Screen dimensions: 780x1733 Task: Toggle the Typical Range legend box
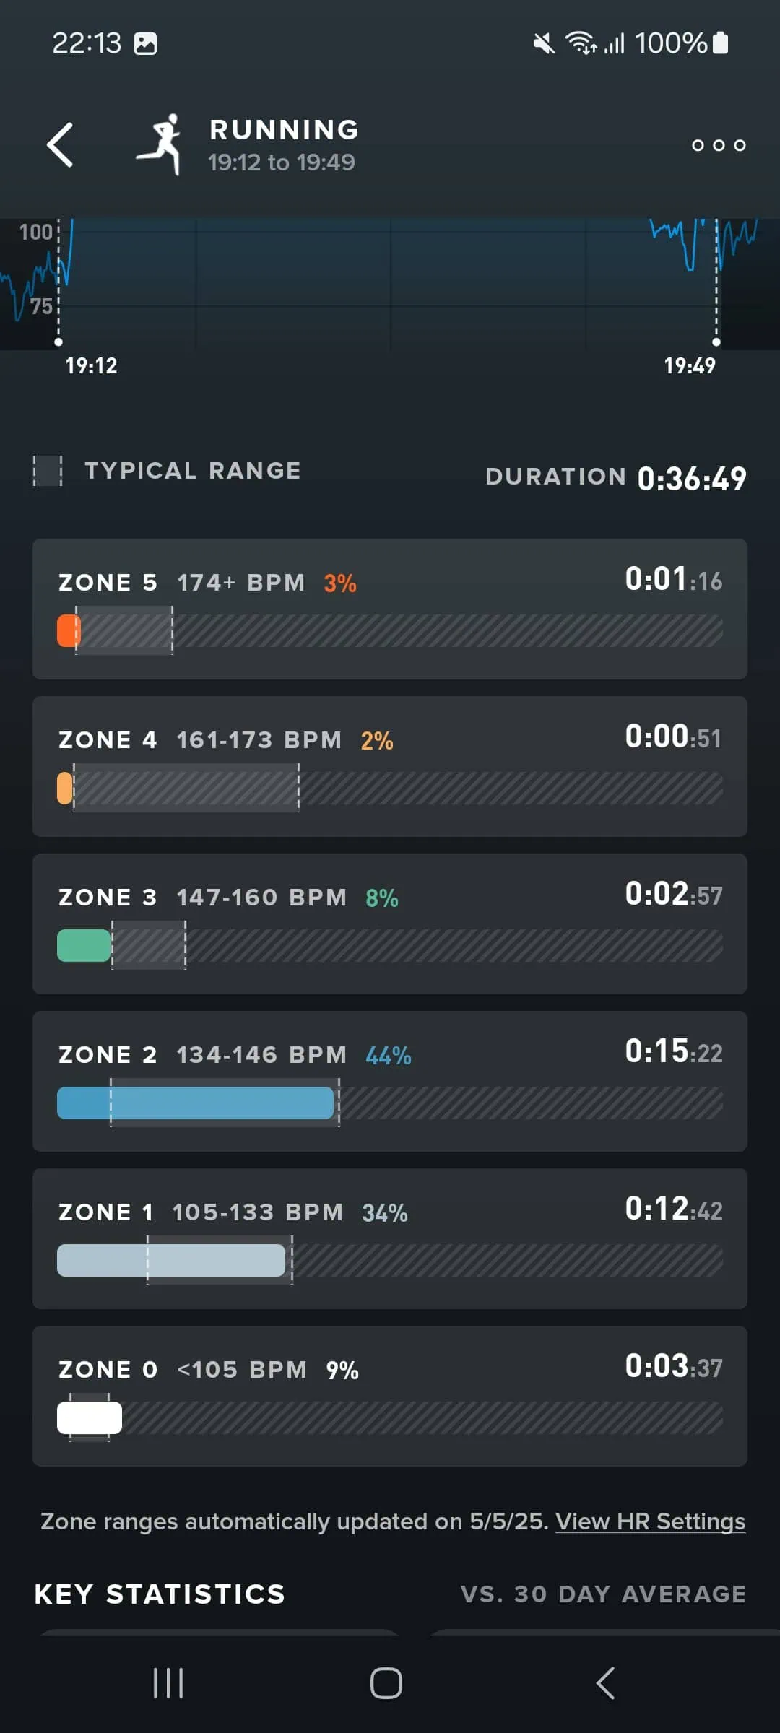coord(48,471)
